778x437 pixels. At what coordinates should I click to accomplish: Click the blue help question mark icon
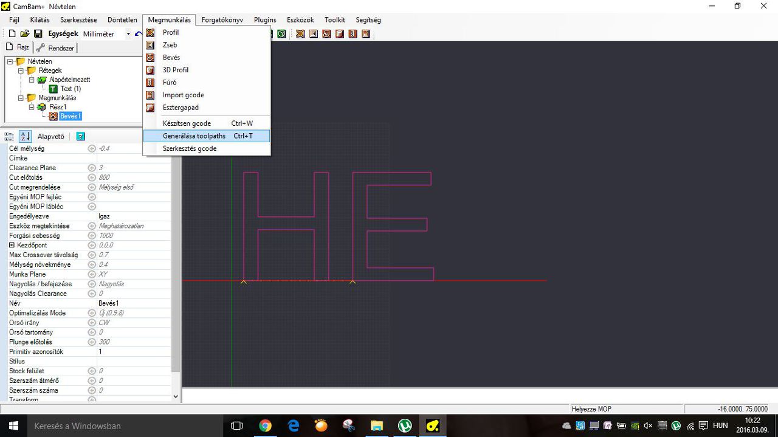[x=80, y=136]
